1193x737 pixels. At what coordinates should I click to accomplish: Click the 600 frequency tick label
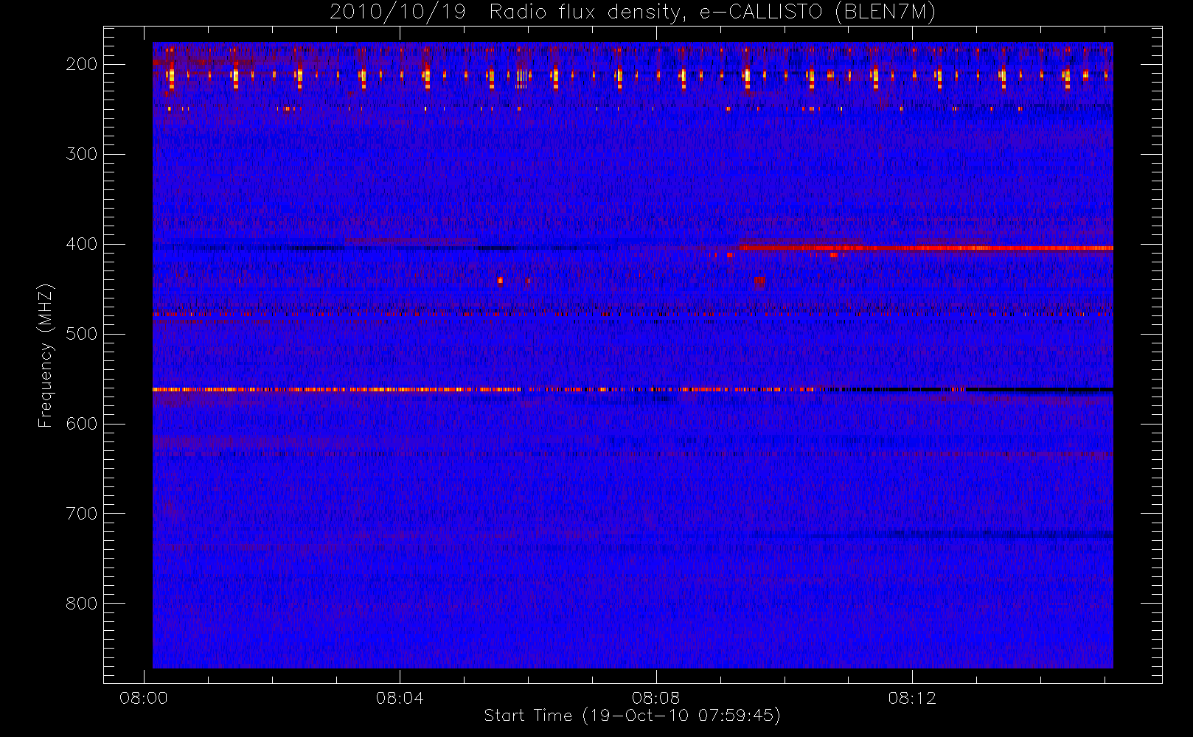(82, 424)
